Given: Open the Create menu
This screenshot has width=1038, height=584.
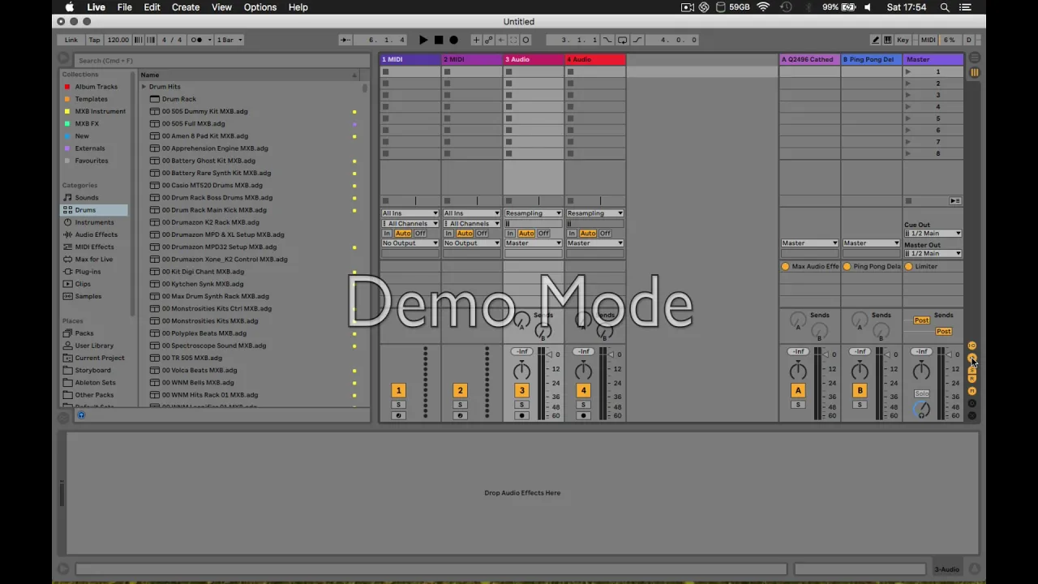Looking at the screenshot, I should (186, 7).
